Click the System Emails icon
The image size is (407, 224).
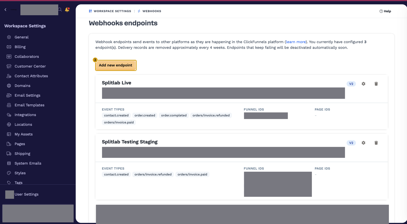pyautogui.click(x=9, y=163)
